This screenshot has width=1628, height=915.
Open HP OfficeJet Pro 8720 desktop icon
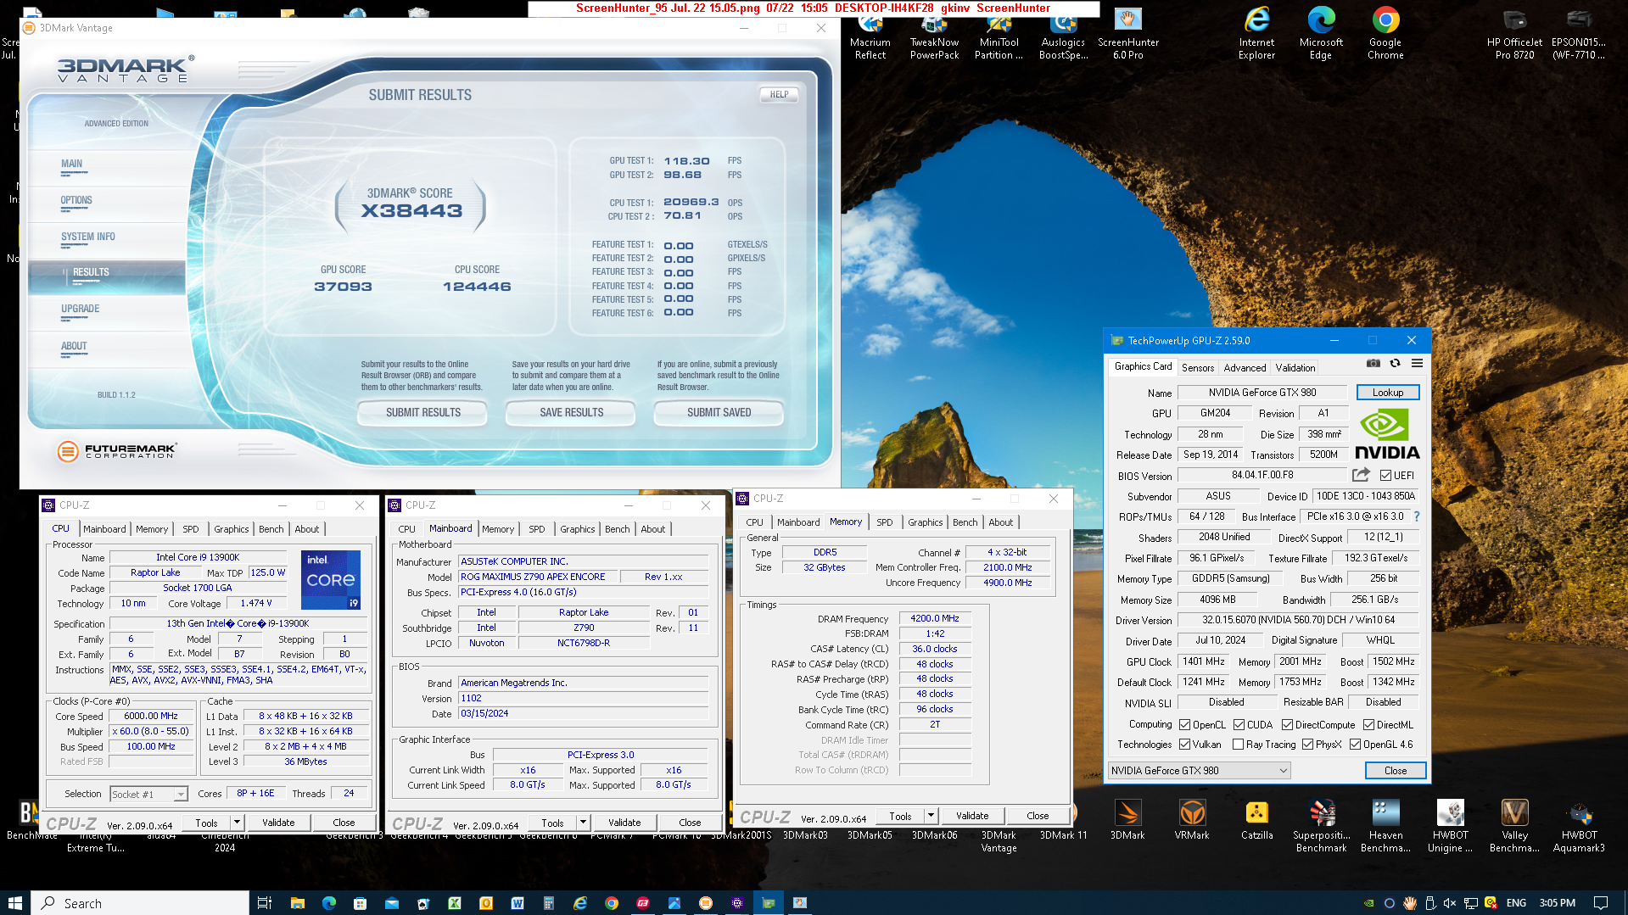click(1514, 34)
